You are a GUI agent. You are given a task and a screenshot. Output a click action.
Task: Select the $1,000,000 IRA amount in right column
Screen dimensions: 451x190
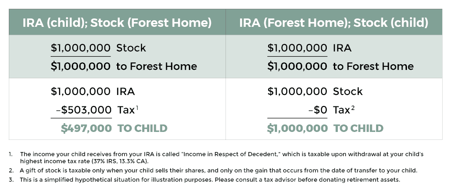(297, 47)
